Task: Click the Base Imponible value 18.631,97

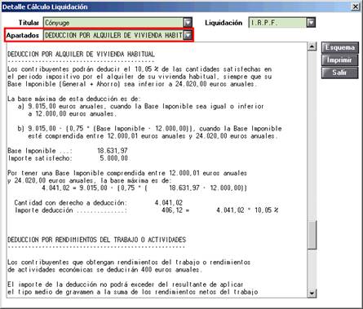Action: point(113,151)
